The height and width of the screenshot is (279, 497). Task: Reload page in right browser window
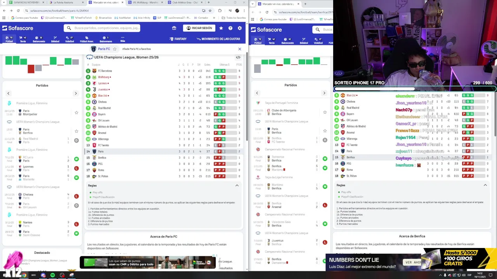pyautogui.click(x=267, y=12)
